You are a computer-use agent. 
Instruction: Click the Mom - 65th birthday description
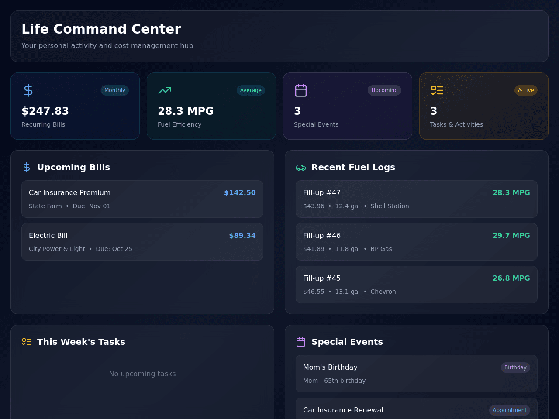coord(335,381)
